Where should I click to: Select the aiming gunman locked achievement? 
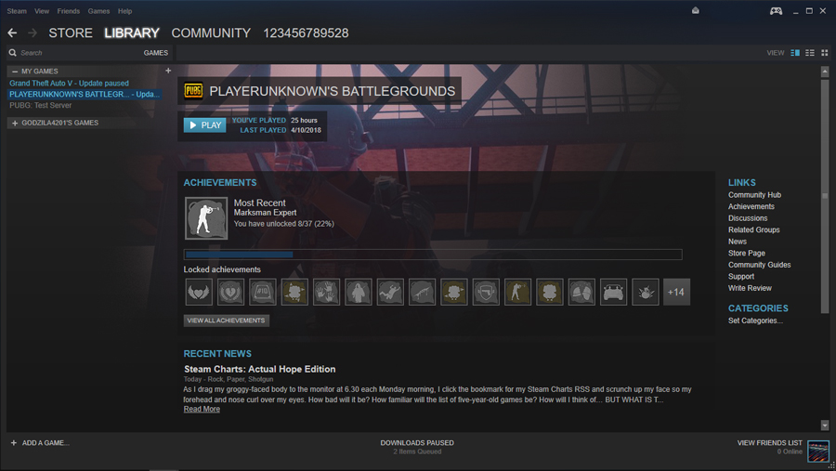point(517,292)
